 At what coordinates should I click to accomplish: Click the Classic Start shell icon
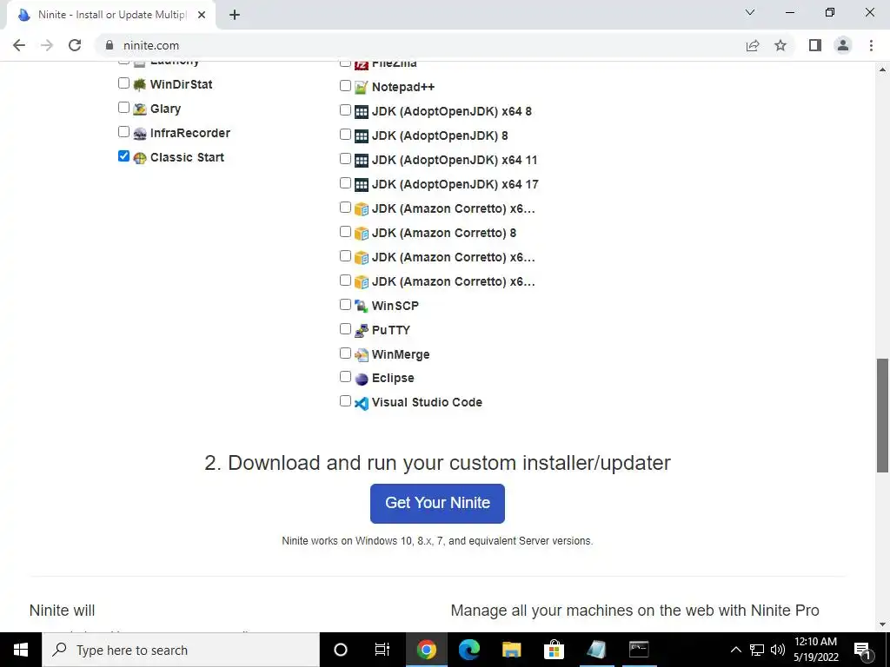point(140,158)
